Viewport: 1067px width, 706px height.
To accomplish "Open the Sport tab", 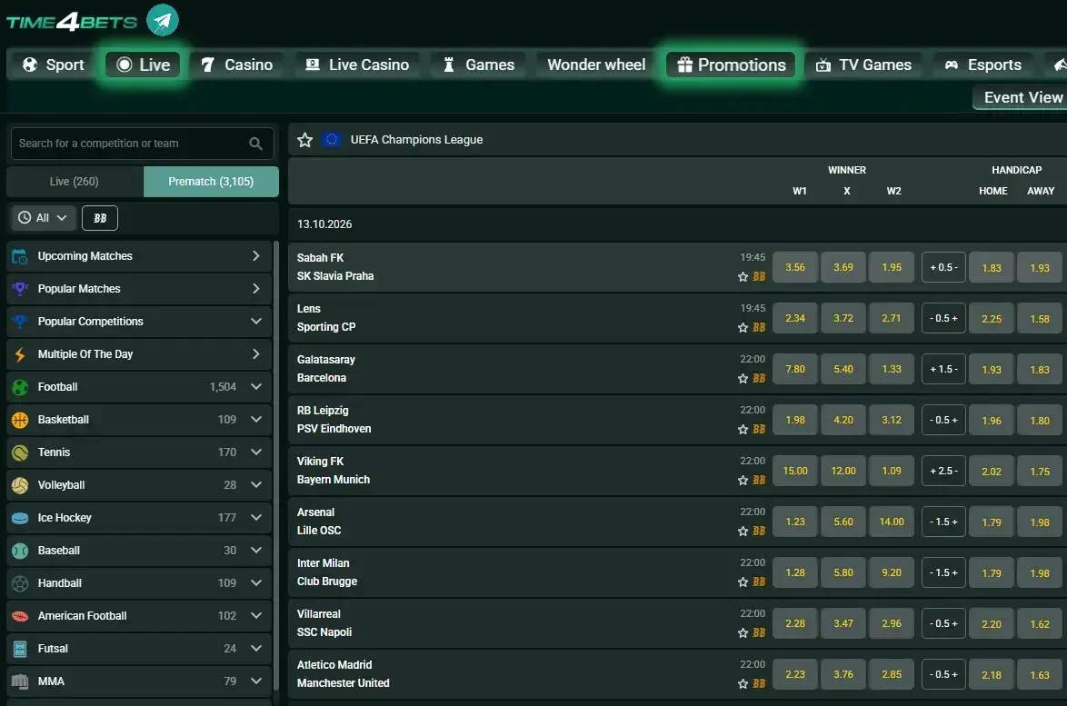I will pyautogui.click(x=53, y=65).
